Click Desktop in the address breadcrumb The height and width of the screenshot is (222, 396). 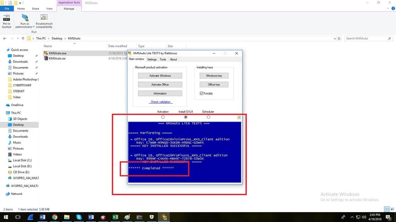57,39
